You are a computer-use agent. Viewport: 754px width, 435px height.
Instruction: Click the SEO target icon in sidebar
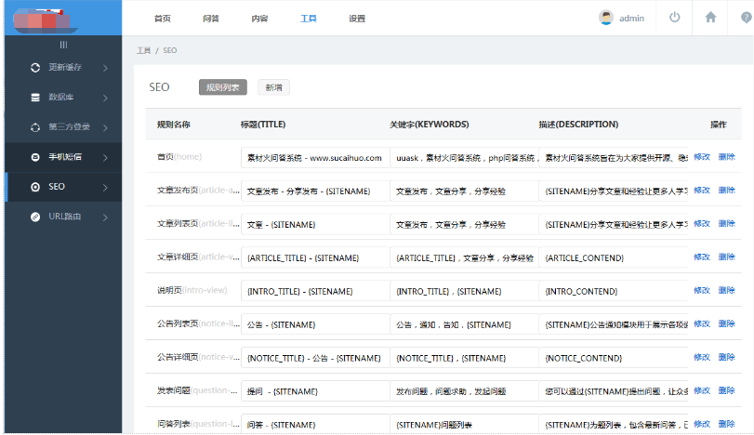coord(35,187)
